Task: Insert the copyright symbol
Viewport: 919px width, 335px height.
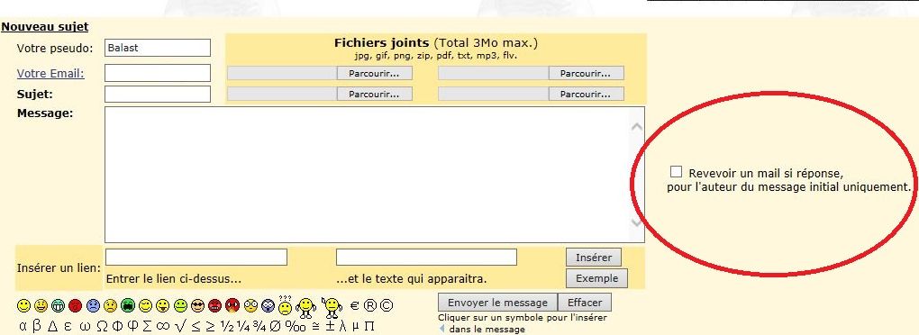Action: 387,305
